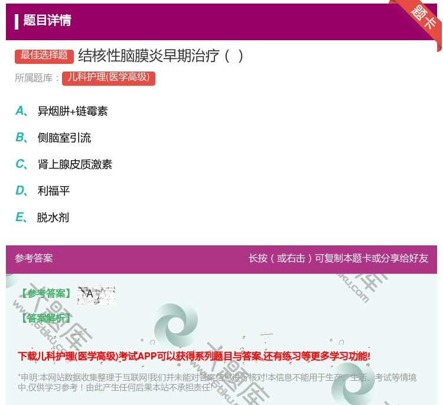The image size is (443, 405).
Task: Click the red 下载儿科护理考试APP promo text
Action: (x=194, y=356)
